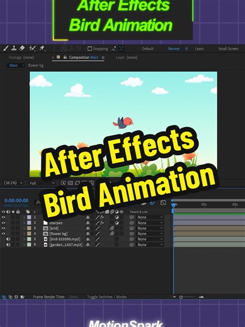Toggle the Composition viewer lock icon

click(65, 57)
